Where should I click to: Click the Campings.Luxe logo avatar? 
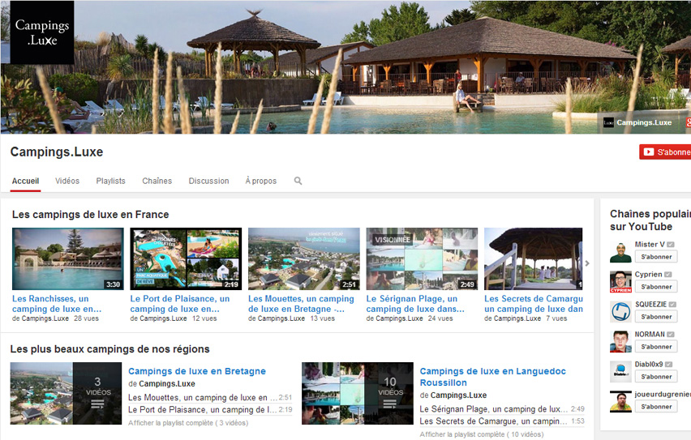[x=42, y=32]
